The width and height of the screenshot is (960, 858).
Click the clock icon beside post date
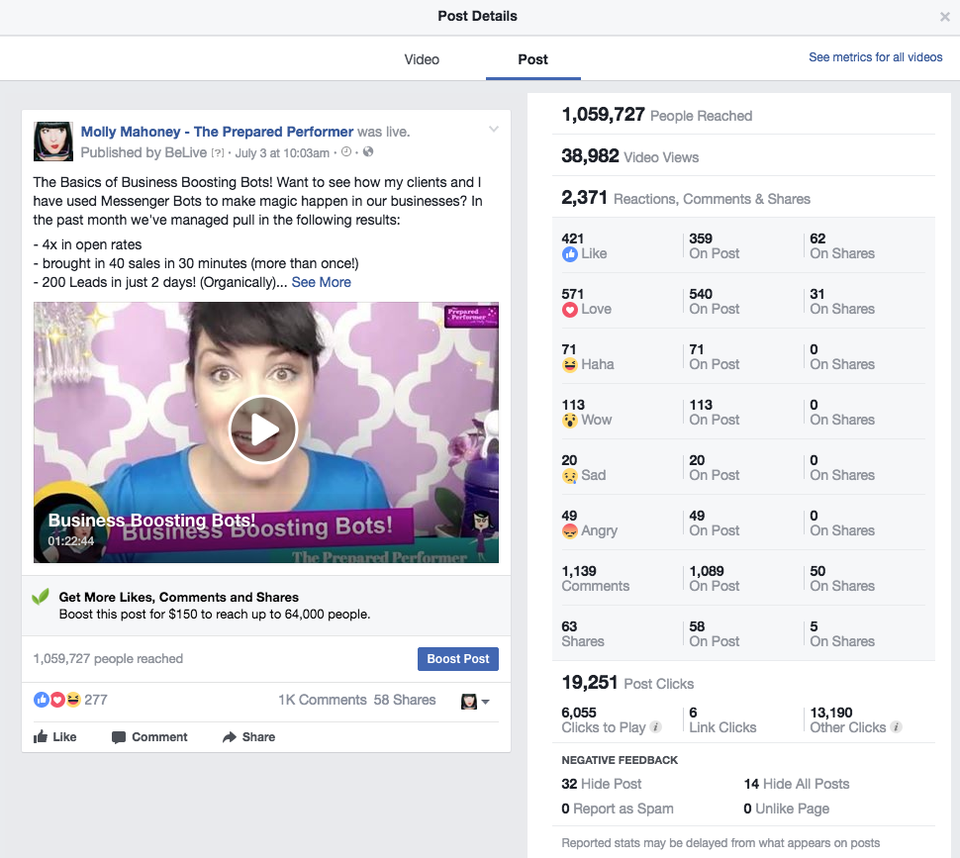[x=346, y=151]
